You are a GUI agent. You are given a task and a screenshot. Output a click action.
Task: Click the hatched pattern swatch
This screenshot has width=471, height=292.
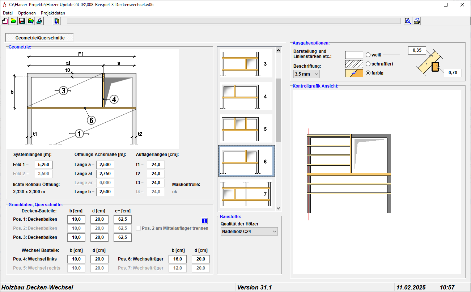click(x=354, y=64)
